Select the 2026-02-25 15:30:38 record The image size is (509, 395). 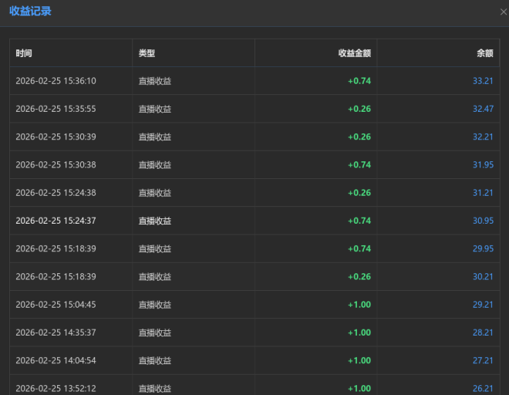pos(56,164)
